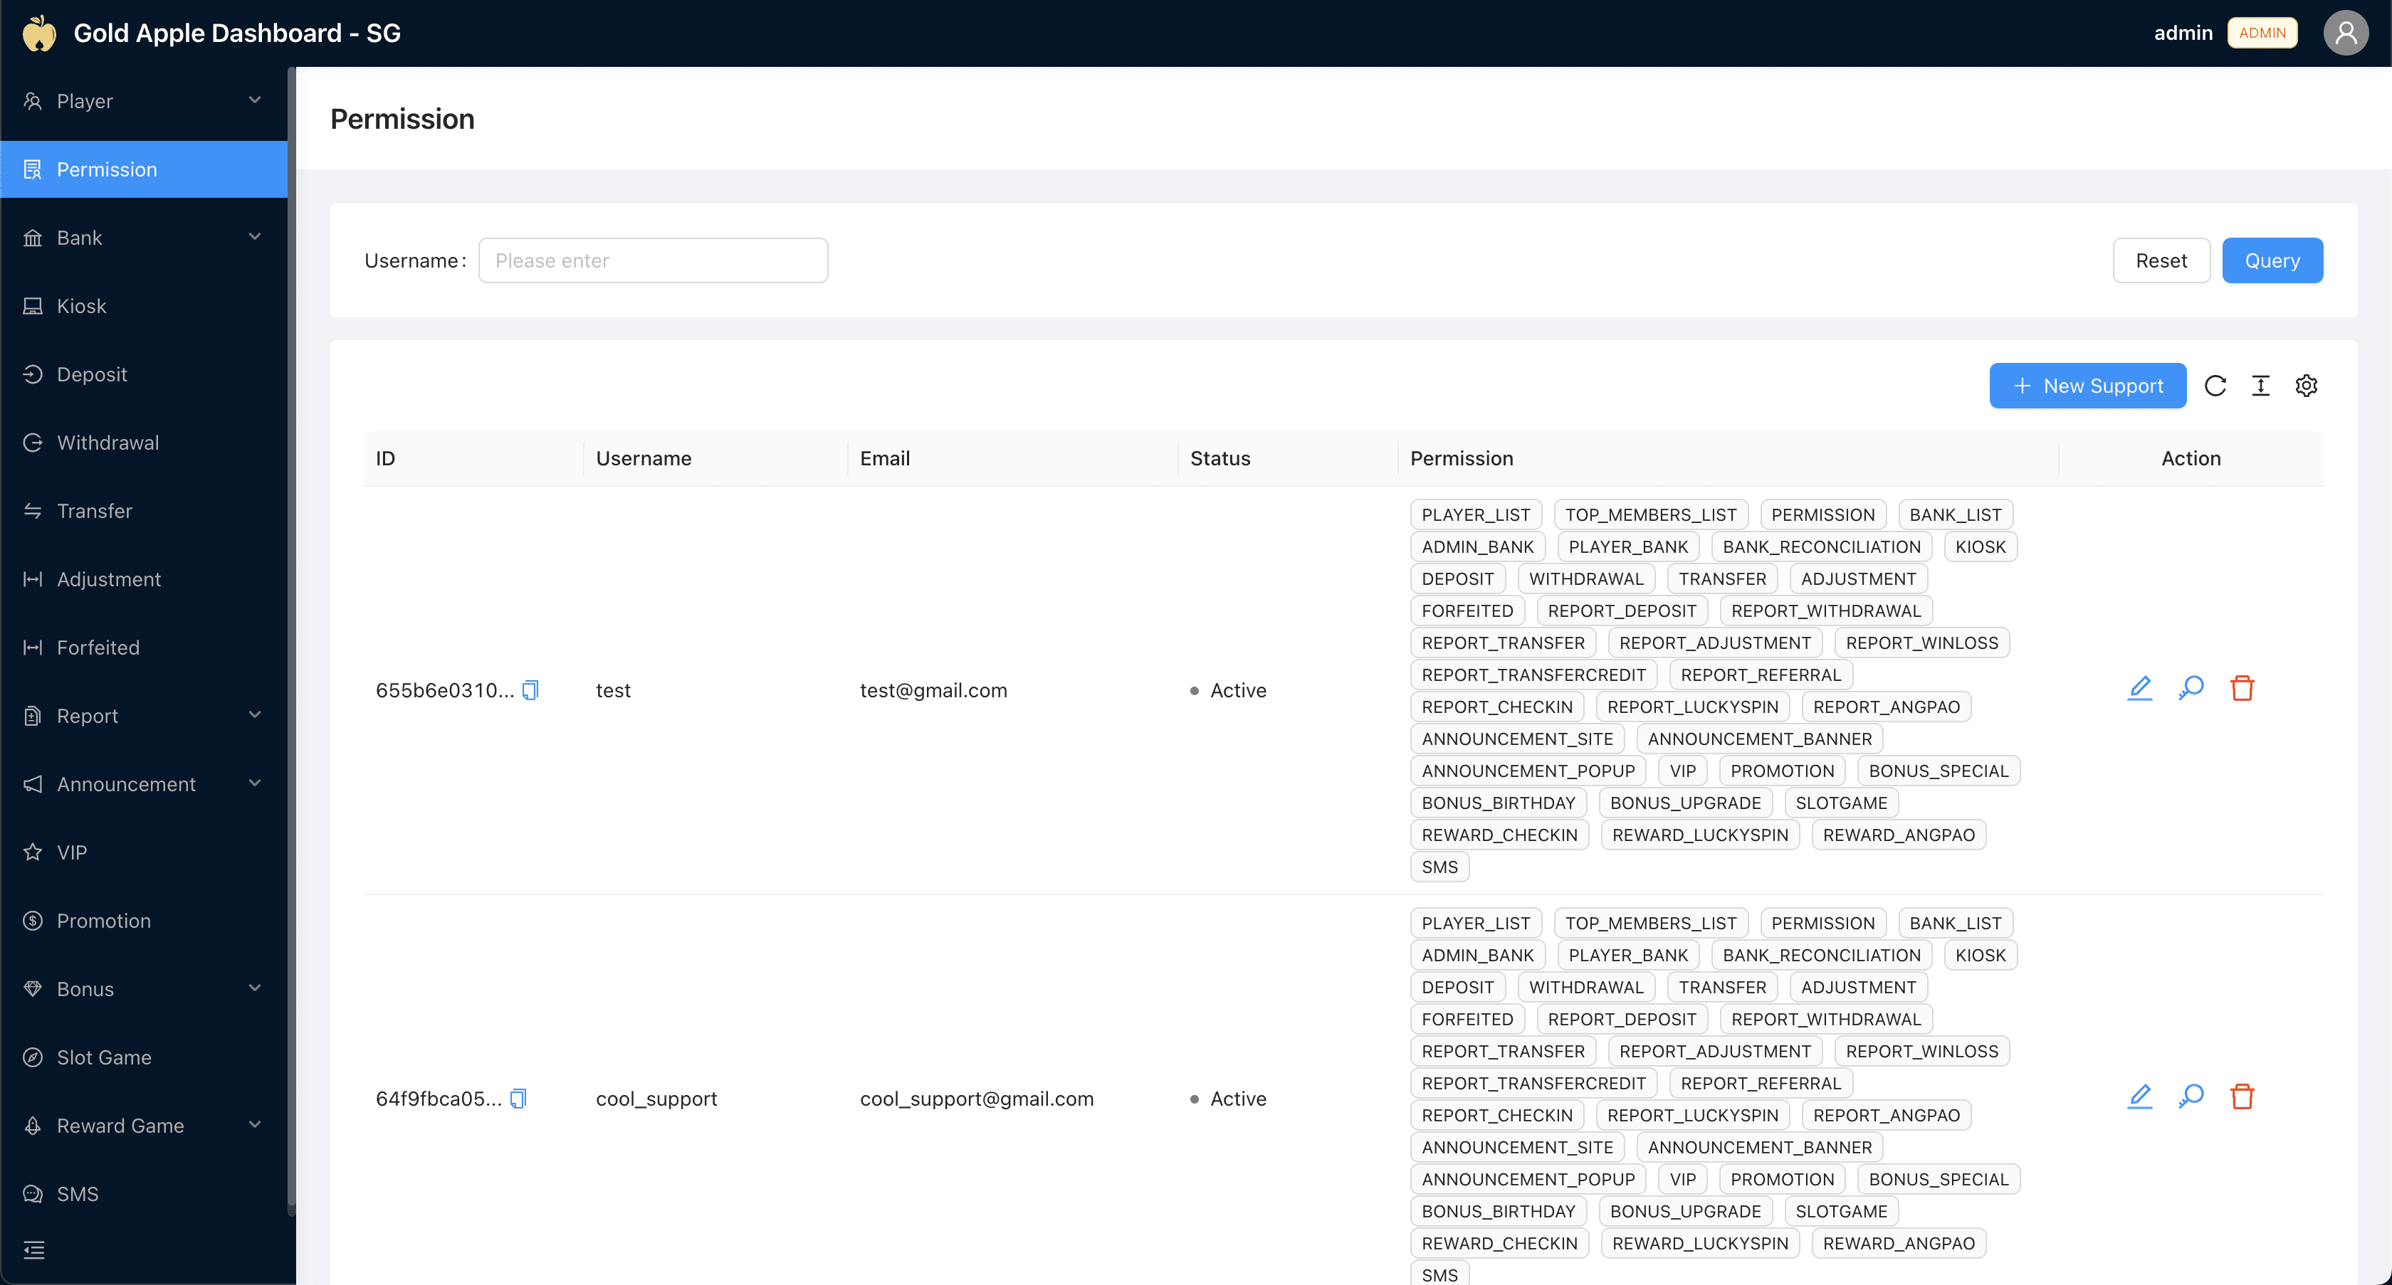Navigate to the Withdrawal section
The height and width of the screenshot is (1285, 2392).
pos(107,443)
